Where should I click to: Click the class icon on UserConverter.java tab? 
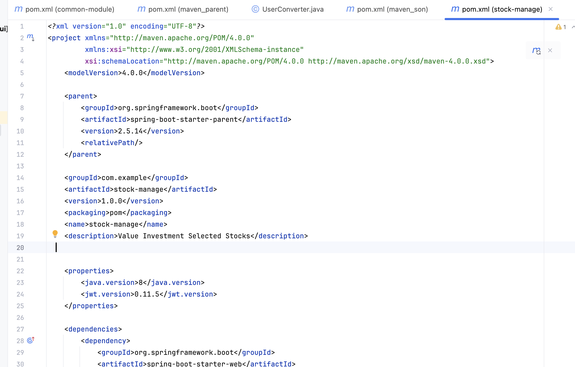point(255,9)
